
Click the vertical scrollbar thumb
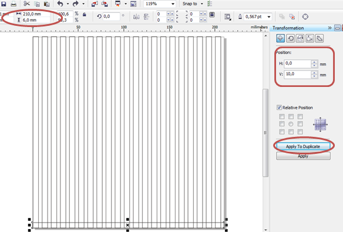[x=265, y=133]
